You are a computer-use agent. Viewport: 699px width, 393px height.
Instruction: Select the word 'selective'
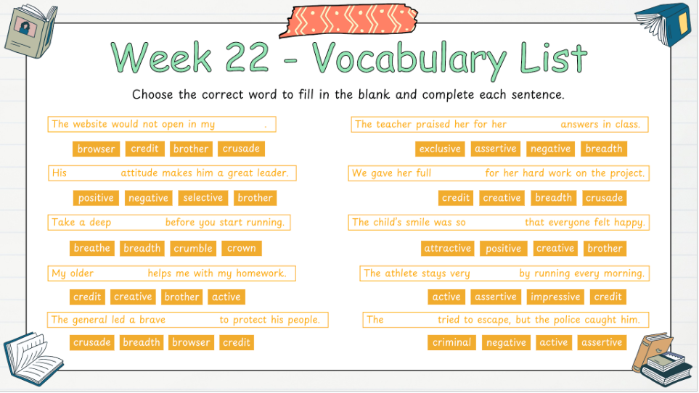(203, 198)
